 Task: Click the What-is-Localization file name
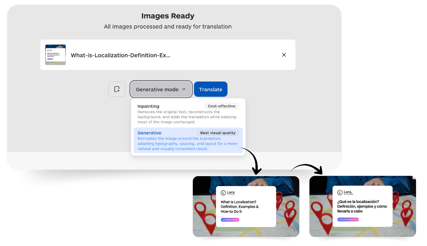pos(121,55)
